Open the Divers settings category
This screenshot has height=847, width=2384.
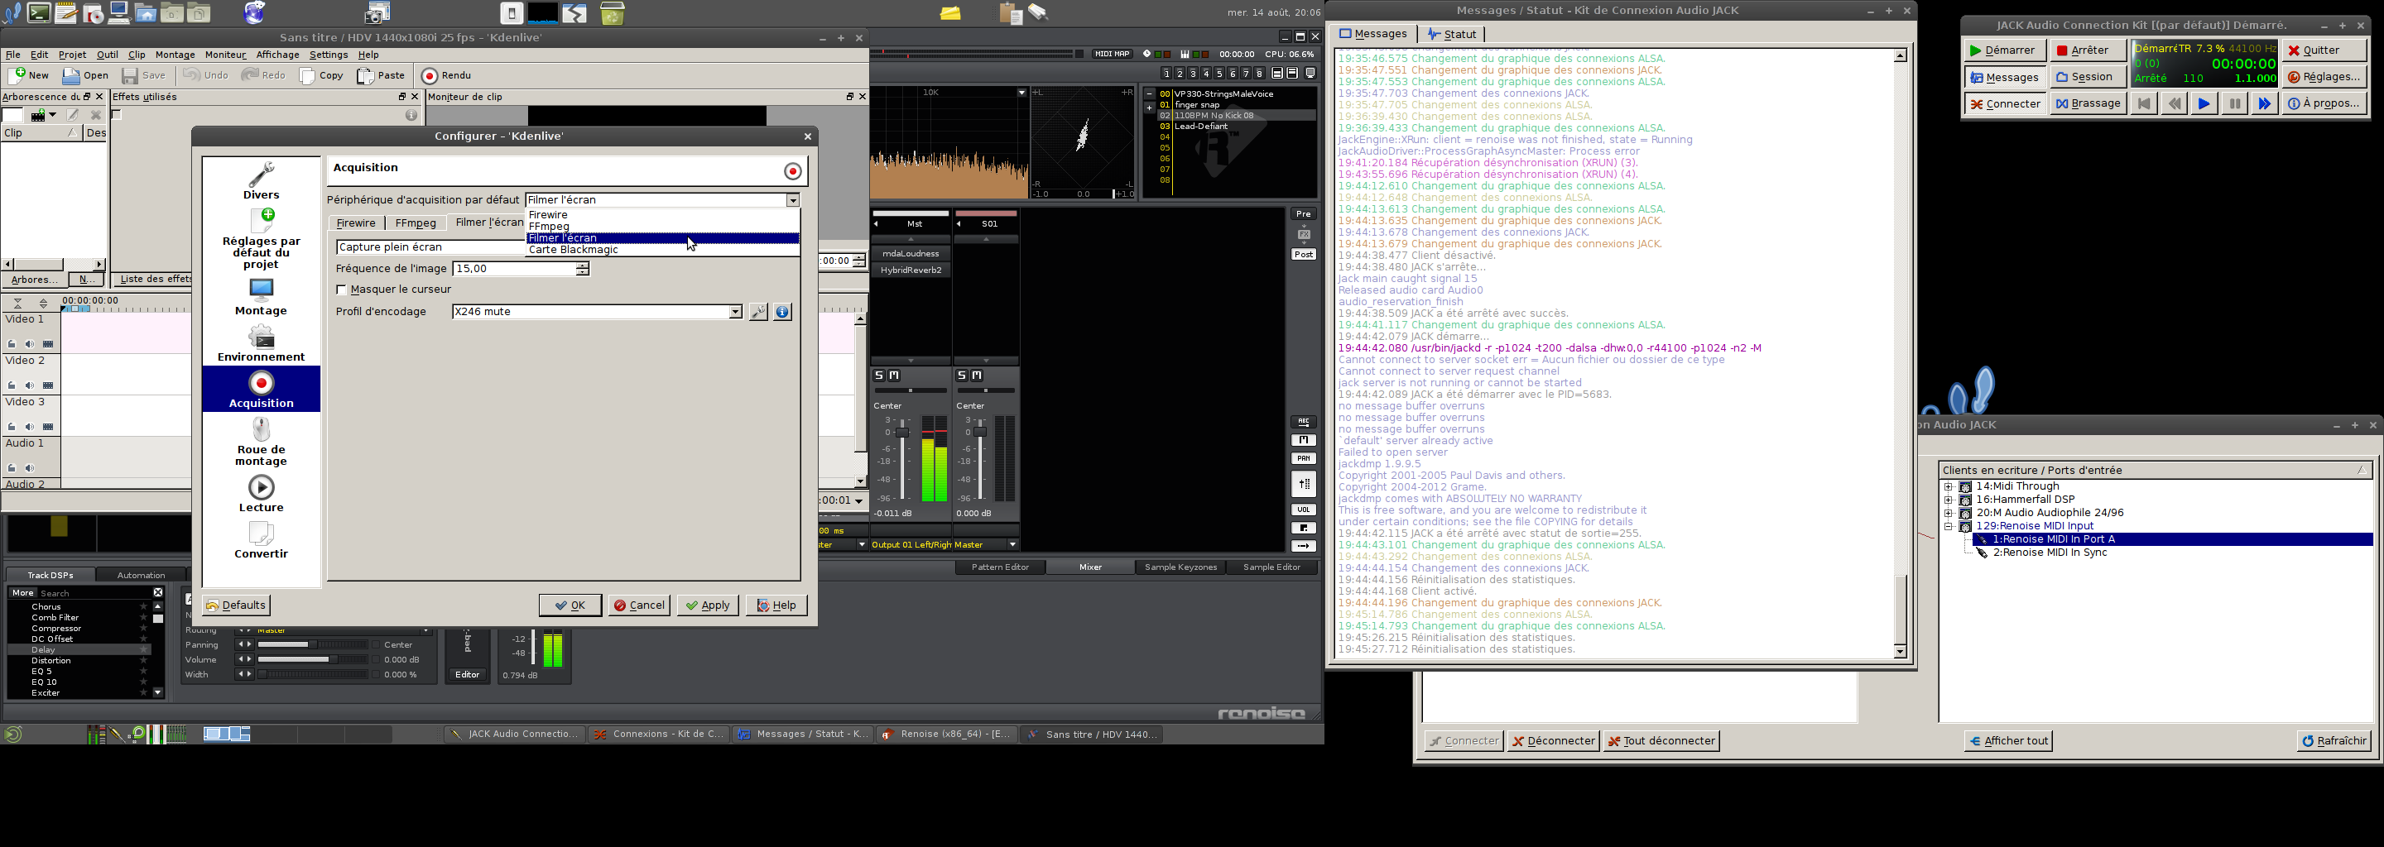point(261,181)
